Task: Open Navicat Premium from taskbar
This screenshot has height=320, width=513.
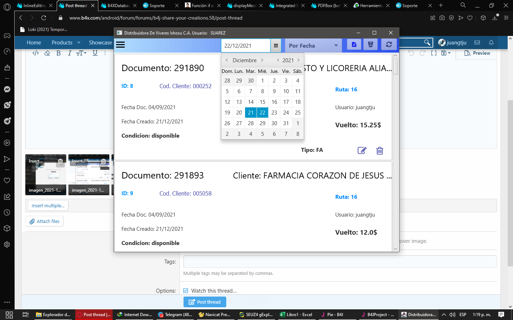Action: (x=215, y=315)
